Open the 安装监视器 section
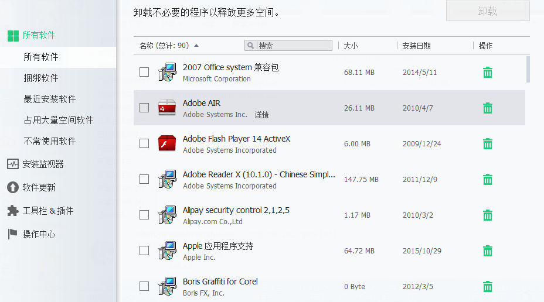This screenshot has width=544, height=302. 43,164
